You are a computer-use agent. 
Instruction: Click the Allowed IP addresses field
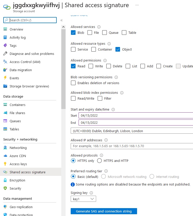(x=132, y=146)
